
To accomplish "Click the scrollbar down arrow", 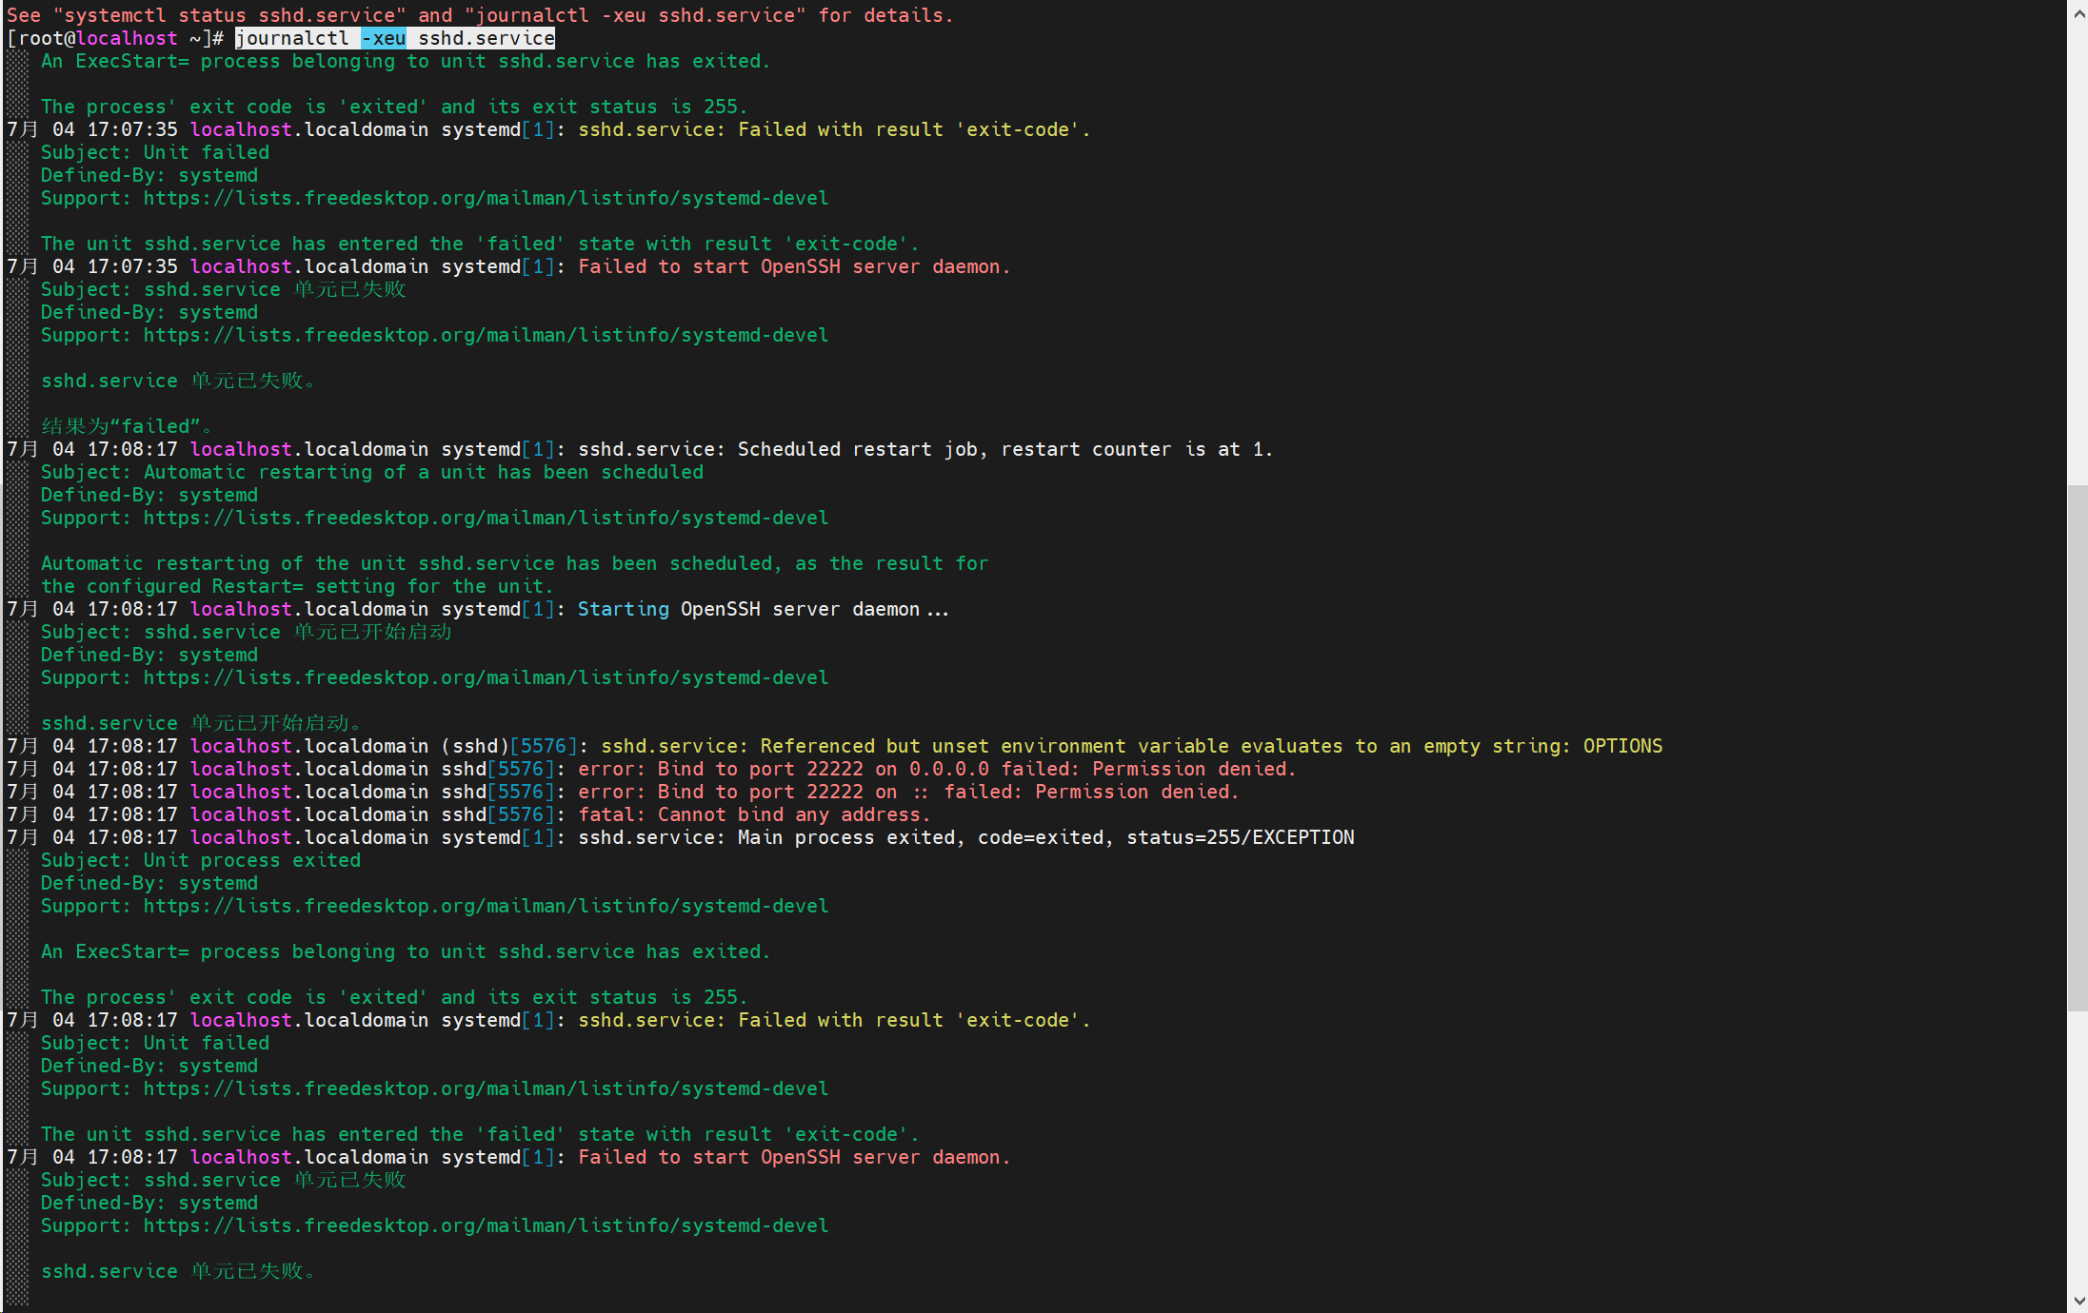I will point(2078,1301).
